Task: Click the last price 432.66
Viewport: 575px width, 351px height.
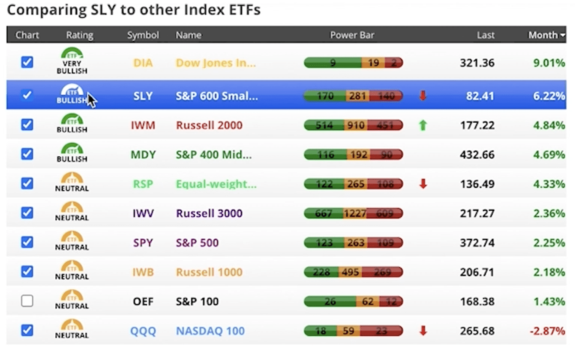Action: (x=477, y=155)
